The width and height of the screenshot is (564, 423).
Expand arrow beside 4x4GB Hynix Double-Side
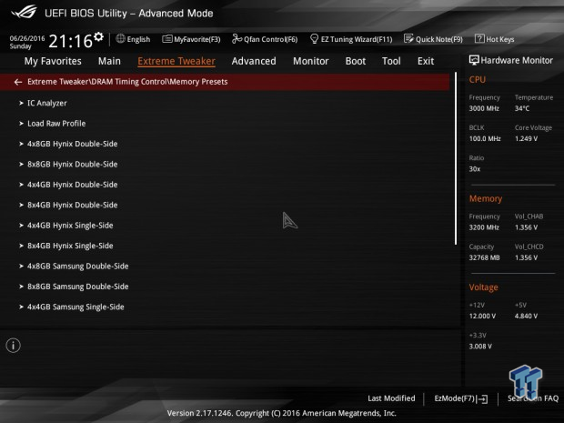(21, 185)
